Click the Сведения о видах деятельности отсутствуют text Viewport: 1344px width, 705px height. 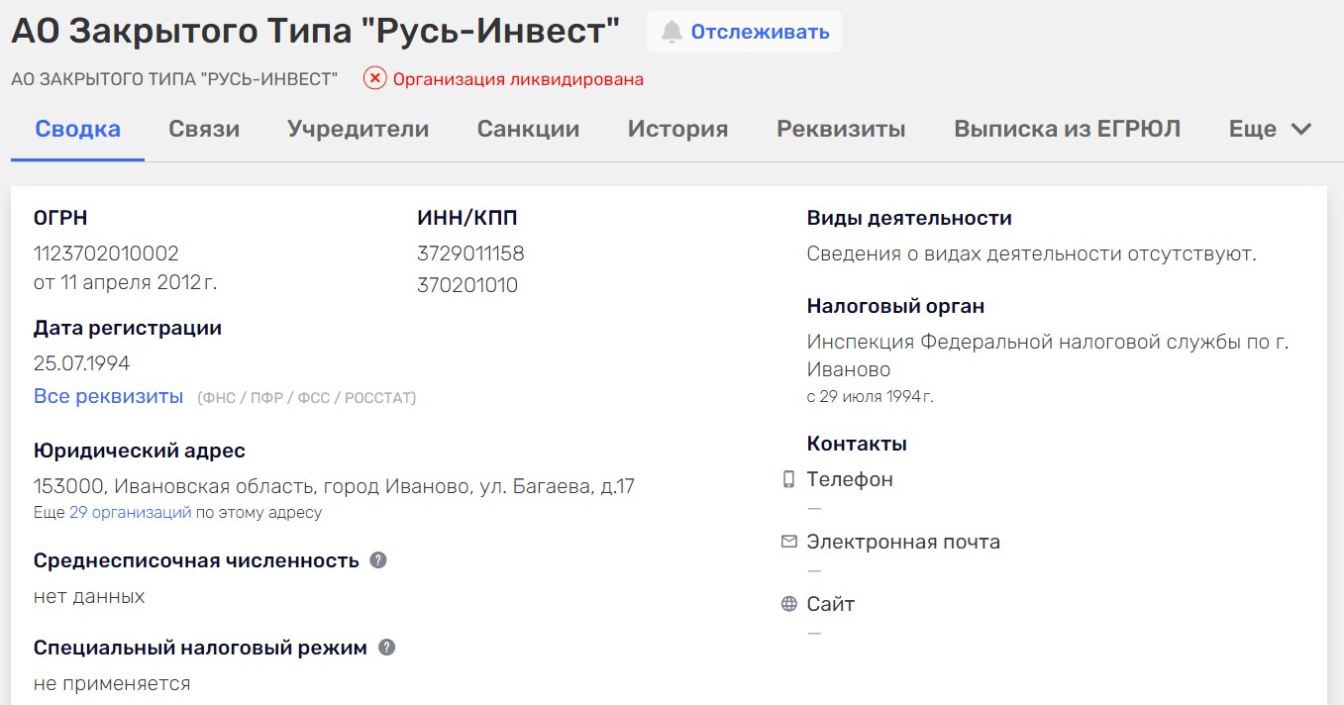pyautogui.click(x=1031, y=253)
